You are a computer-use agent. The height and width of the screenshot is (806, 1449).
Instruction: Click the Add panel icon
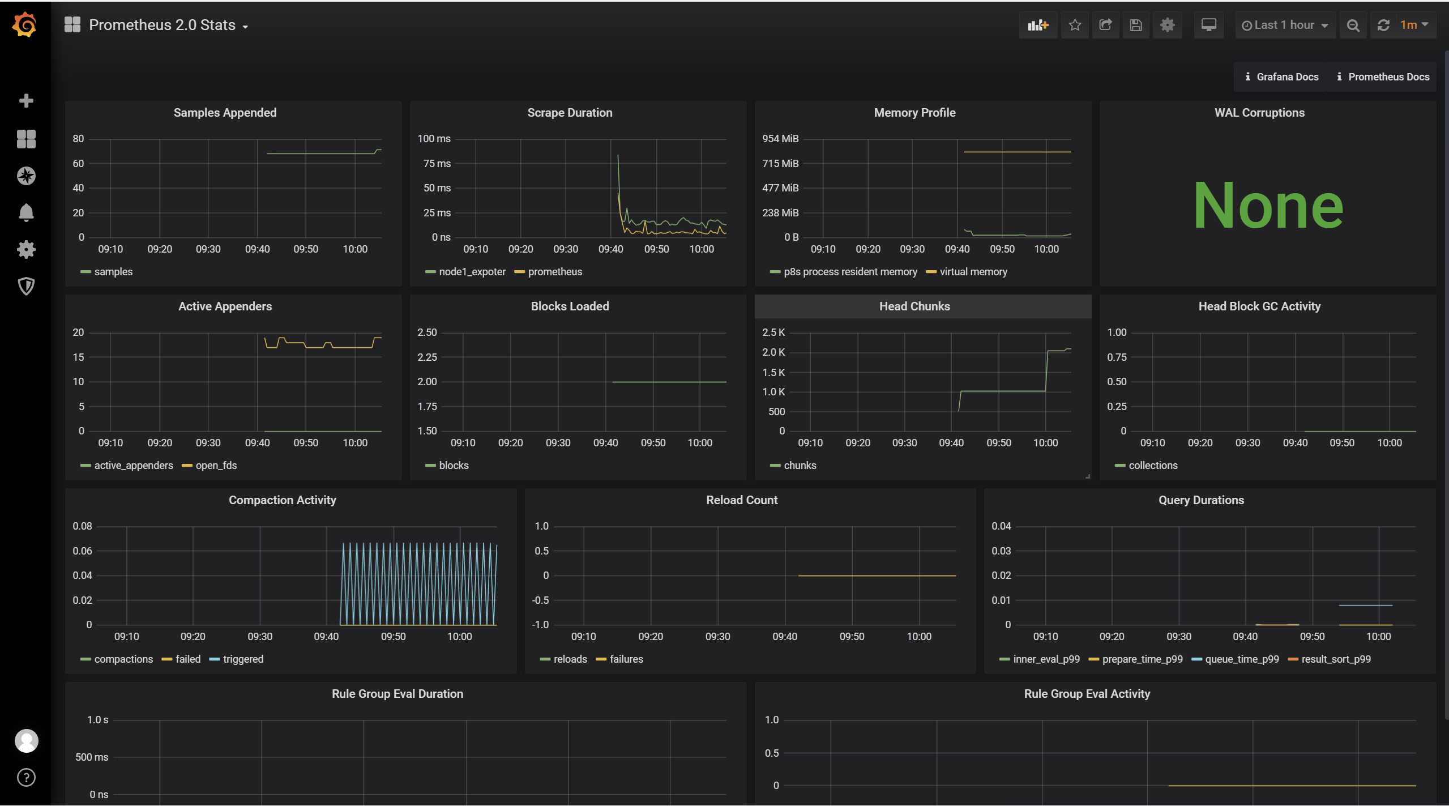(1038, 25)
